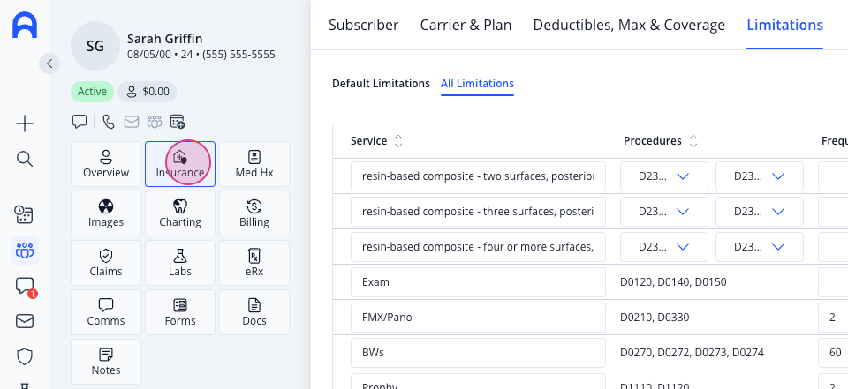Open the Charting tile
The height and width of the screenshot is (389, 848).
click(180, 213)
